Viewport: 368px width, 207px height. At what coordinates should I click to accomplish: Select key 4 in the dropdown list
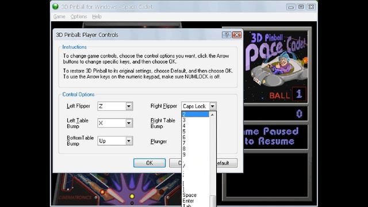[x=195, y=126]
